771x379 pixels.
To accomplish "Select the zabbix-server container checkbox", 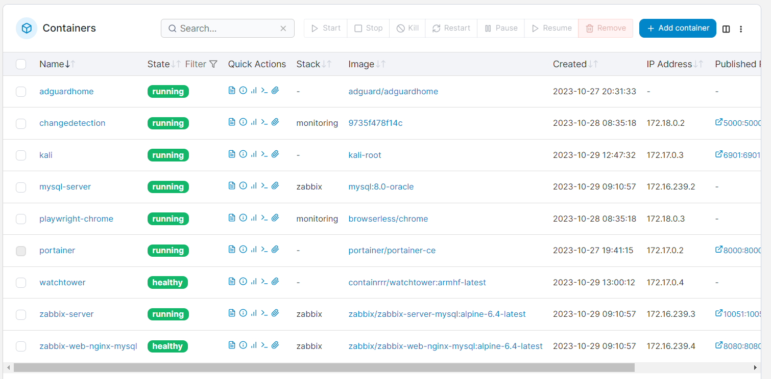I will tap(21, 314).
